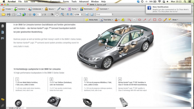This screenshot has width=194, height=109.
Task: Click the fit-page full view icon
Action: pyautogui.click(x=92, y=14)
